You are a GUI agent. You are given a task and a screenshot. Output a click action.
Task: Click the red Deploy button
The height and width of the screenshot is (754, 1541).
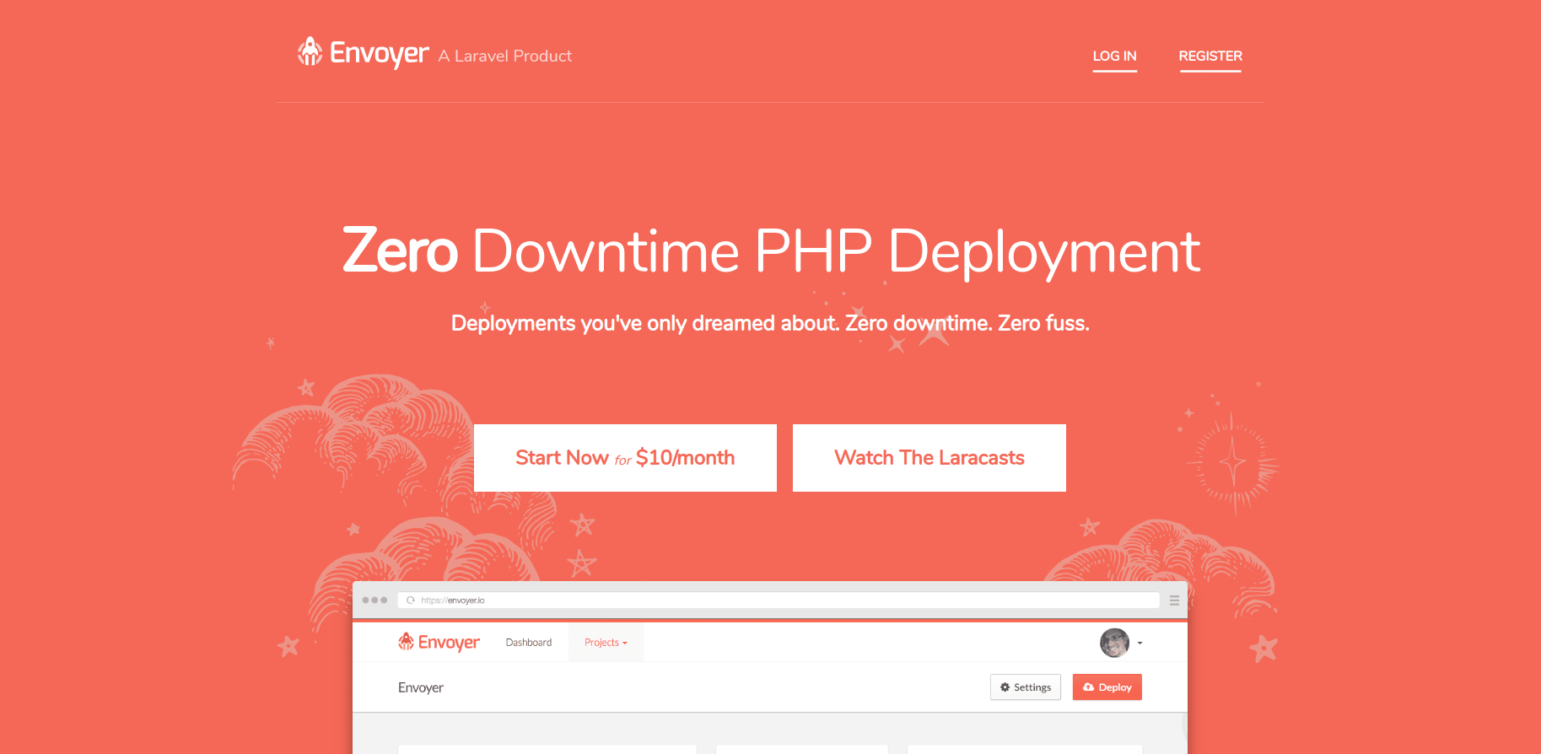[x=1107, y=687]
